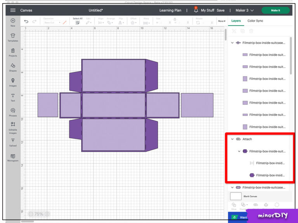Open Learning Plan

point(170,10)
